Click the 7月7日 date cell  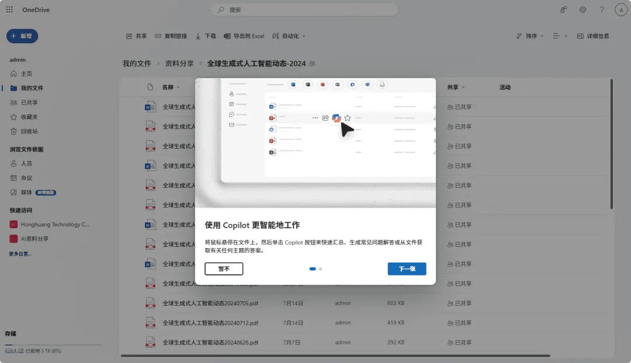click(x=292, y=343)
